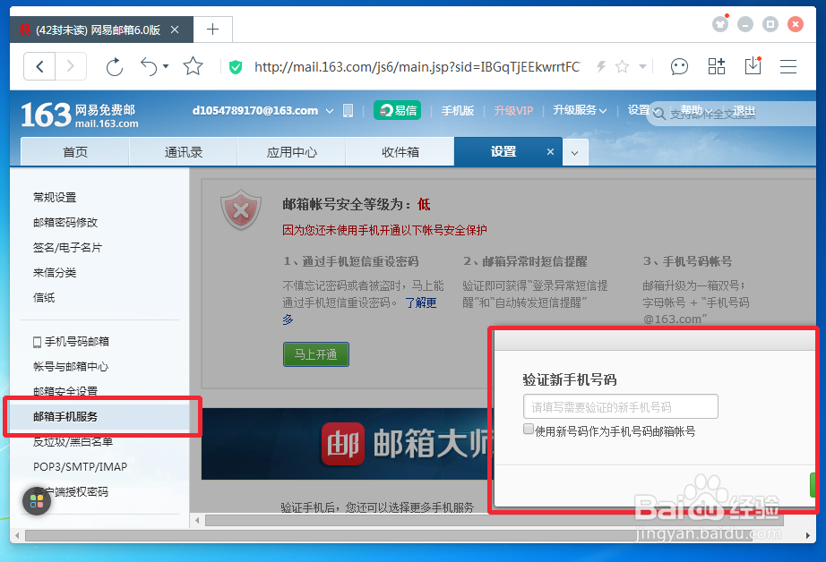Image resolution: width=826 pixels, height=562 pixels.
Task: Click the lightning speed-mode icon
Action: click(601, 66)
